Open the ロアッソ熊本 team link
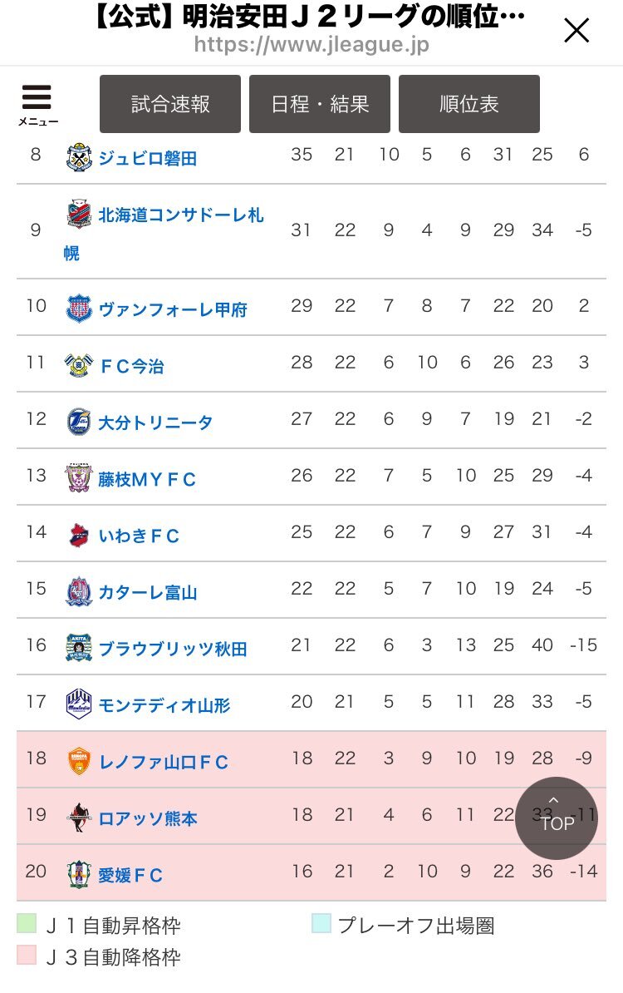 click(148, 818)
